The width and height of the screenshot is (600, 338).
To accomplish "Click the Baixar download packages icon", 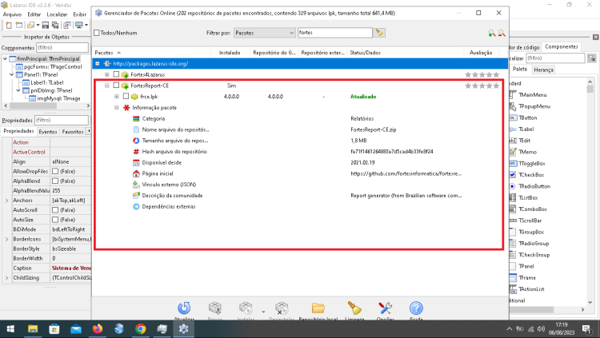I will point(214,308).
